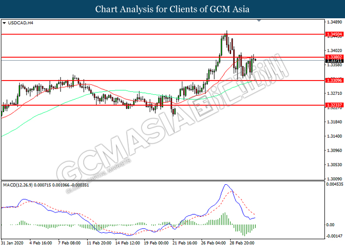Click the 14 Feb 12:00 time marker
This screenshot has height=247, width=345.
click(x=128, y=243)
